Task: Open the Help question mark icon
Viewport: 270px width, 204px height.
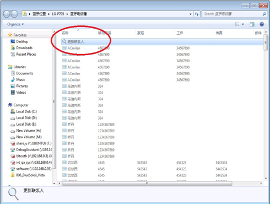Action: [262, 24]
